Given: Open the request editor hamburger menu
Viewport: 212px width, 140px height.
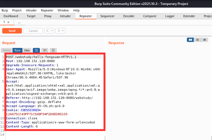Looking at the screenshot, I should coord(53,50).
